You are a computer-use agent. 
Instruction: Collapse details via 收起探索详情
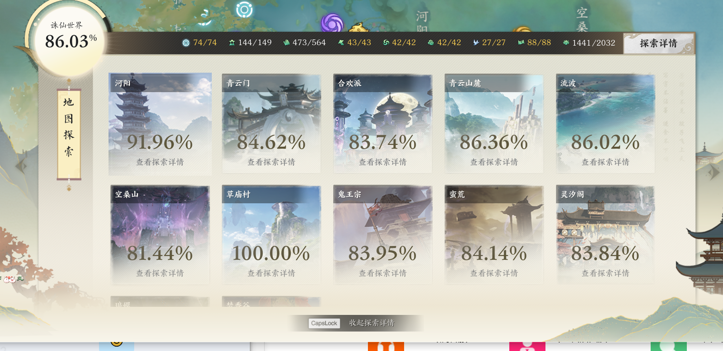[372, 323]
